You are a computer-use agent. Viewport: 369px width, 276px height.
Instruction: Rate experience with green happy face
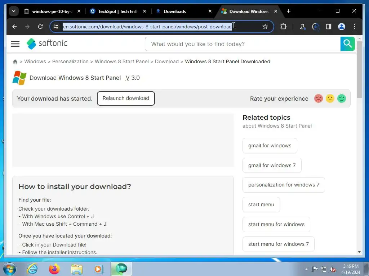(342, 98)
